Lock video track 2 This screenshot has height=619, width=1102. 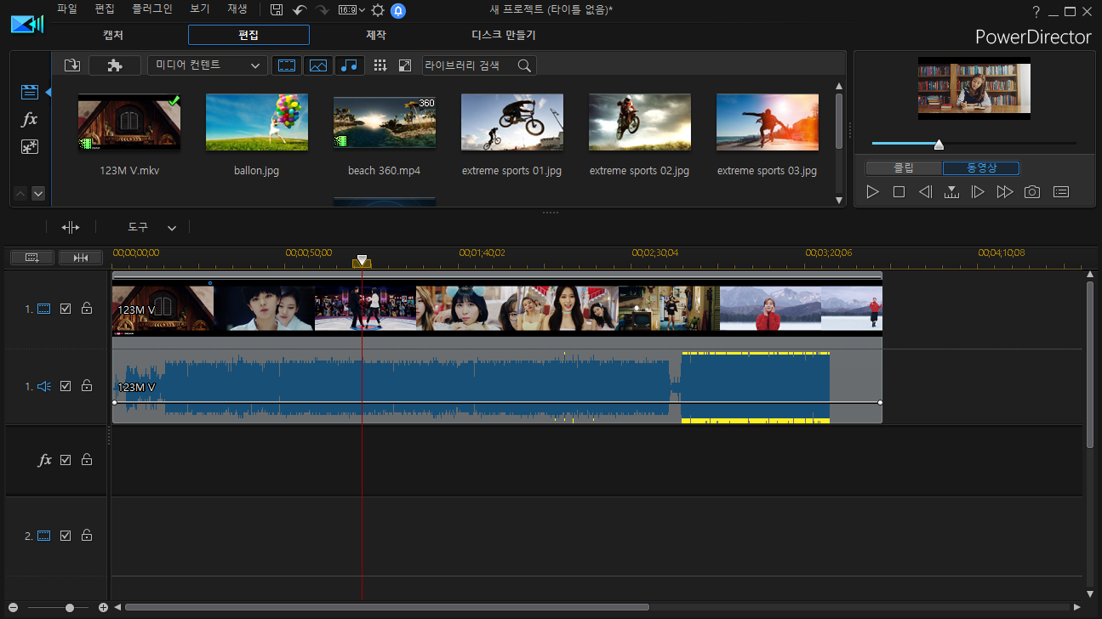coord(87,536)
